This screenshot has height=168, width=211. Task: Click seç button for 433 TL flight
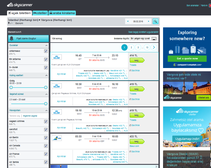tap(137, 141)
